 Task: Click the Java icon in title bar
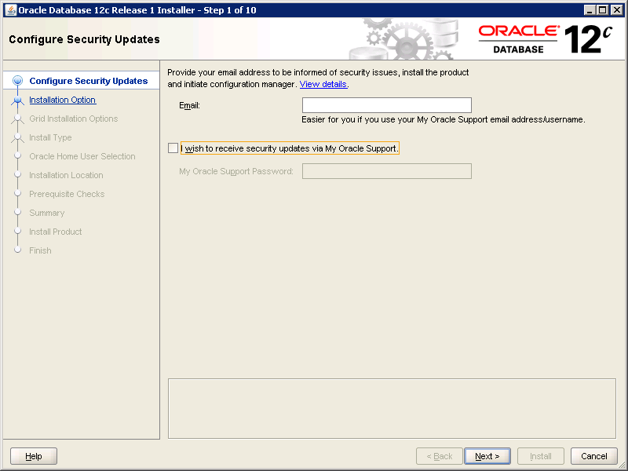click(x=10, y=10)
